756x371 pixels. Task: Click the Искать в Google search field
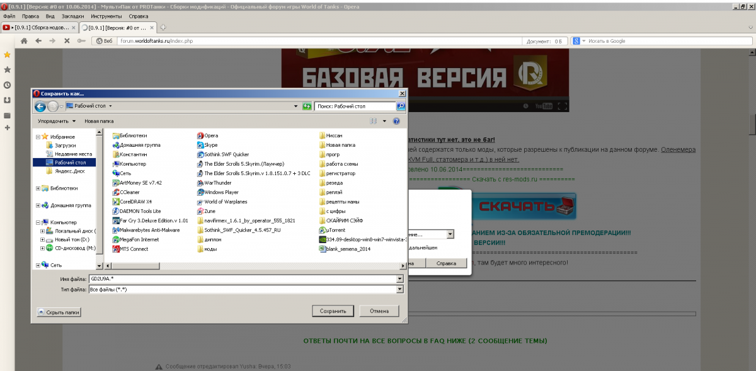coord(667,41)
